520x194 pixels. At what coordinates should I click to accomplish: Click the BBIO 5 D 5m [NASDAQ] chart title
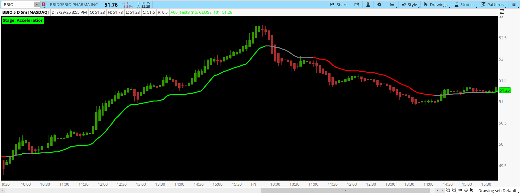pos(26,12)
